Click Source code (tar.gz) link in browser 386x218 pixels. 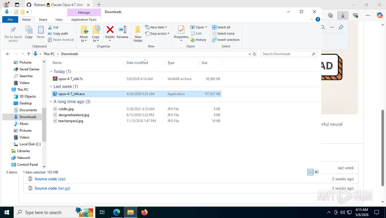click(52, 188)
